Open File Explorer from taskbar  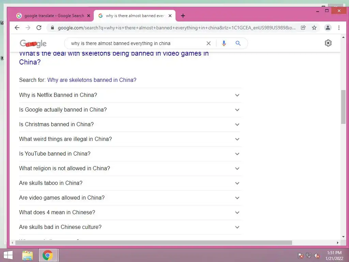click(x=28, y=255)
